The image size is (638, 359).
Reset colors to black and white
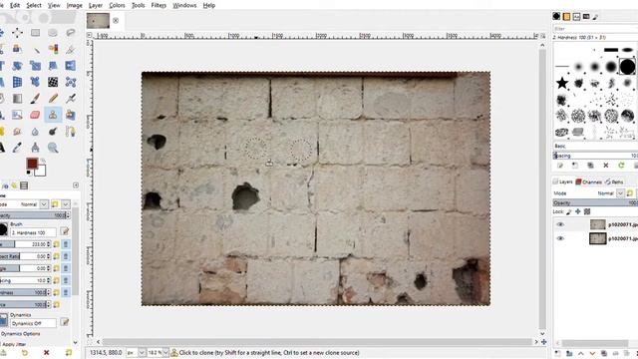tap(29, 173)
